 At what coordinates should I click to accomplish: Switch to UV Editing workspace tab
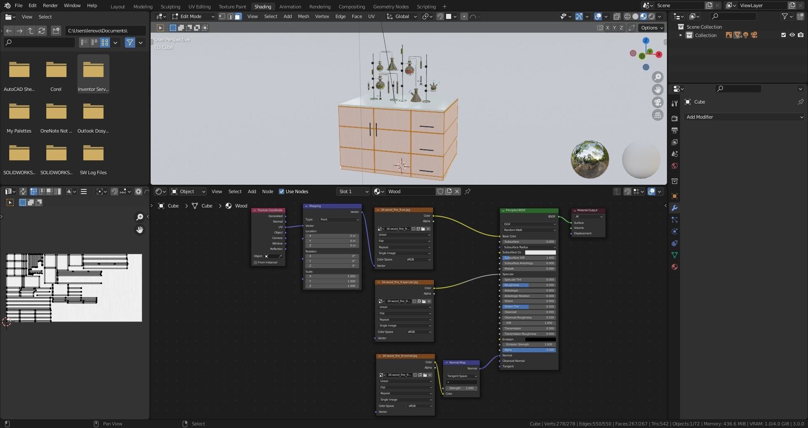pos(199,7)
